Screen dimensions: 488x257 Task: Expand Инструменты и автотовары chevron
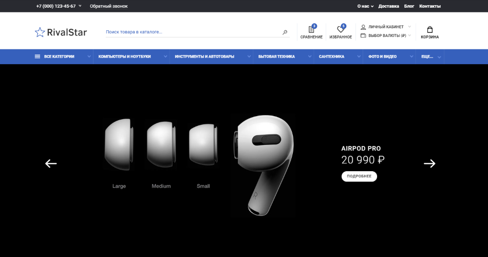249,57
